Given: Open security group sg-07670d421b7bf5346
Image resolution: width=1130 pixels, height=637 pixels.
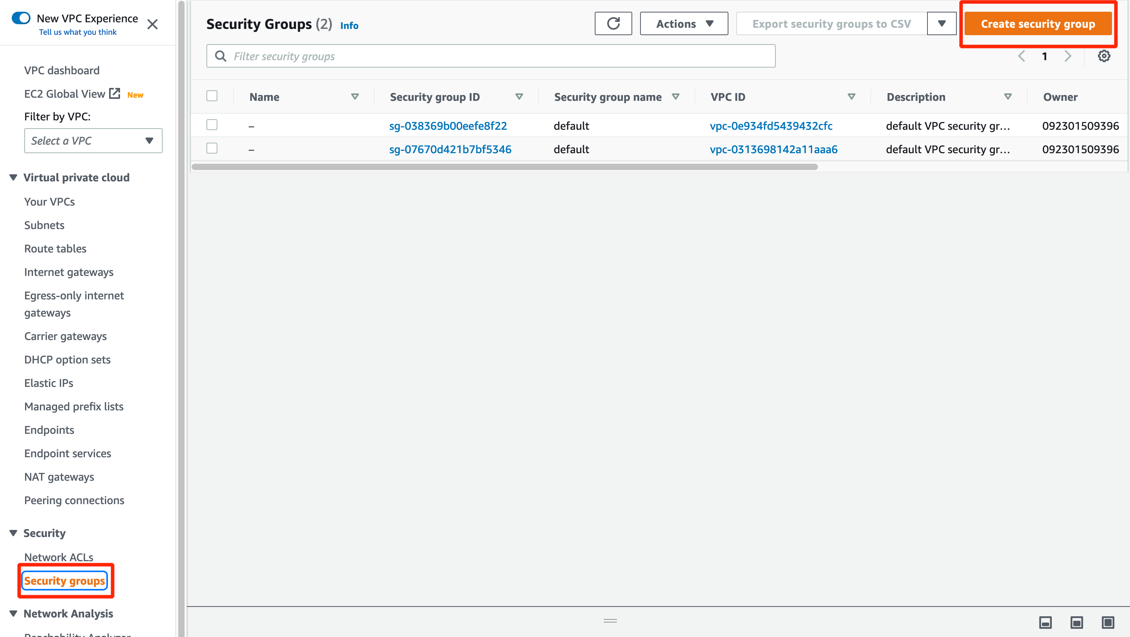Looking at the screenshot, I should [450, 149].
